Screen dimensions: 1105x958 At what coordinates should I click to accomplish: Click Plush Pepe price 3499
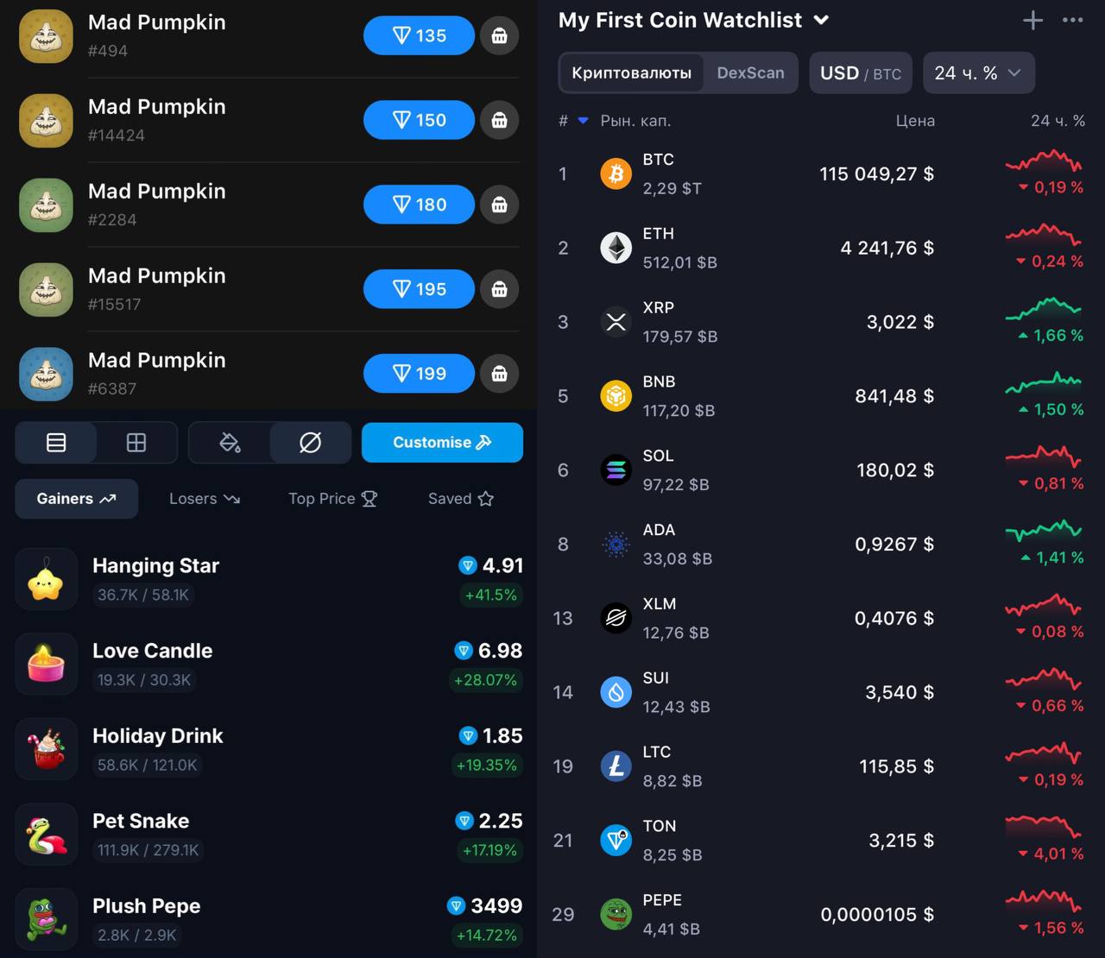click(x=484, y=906)
